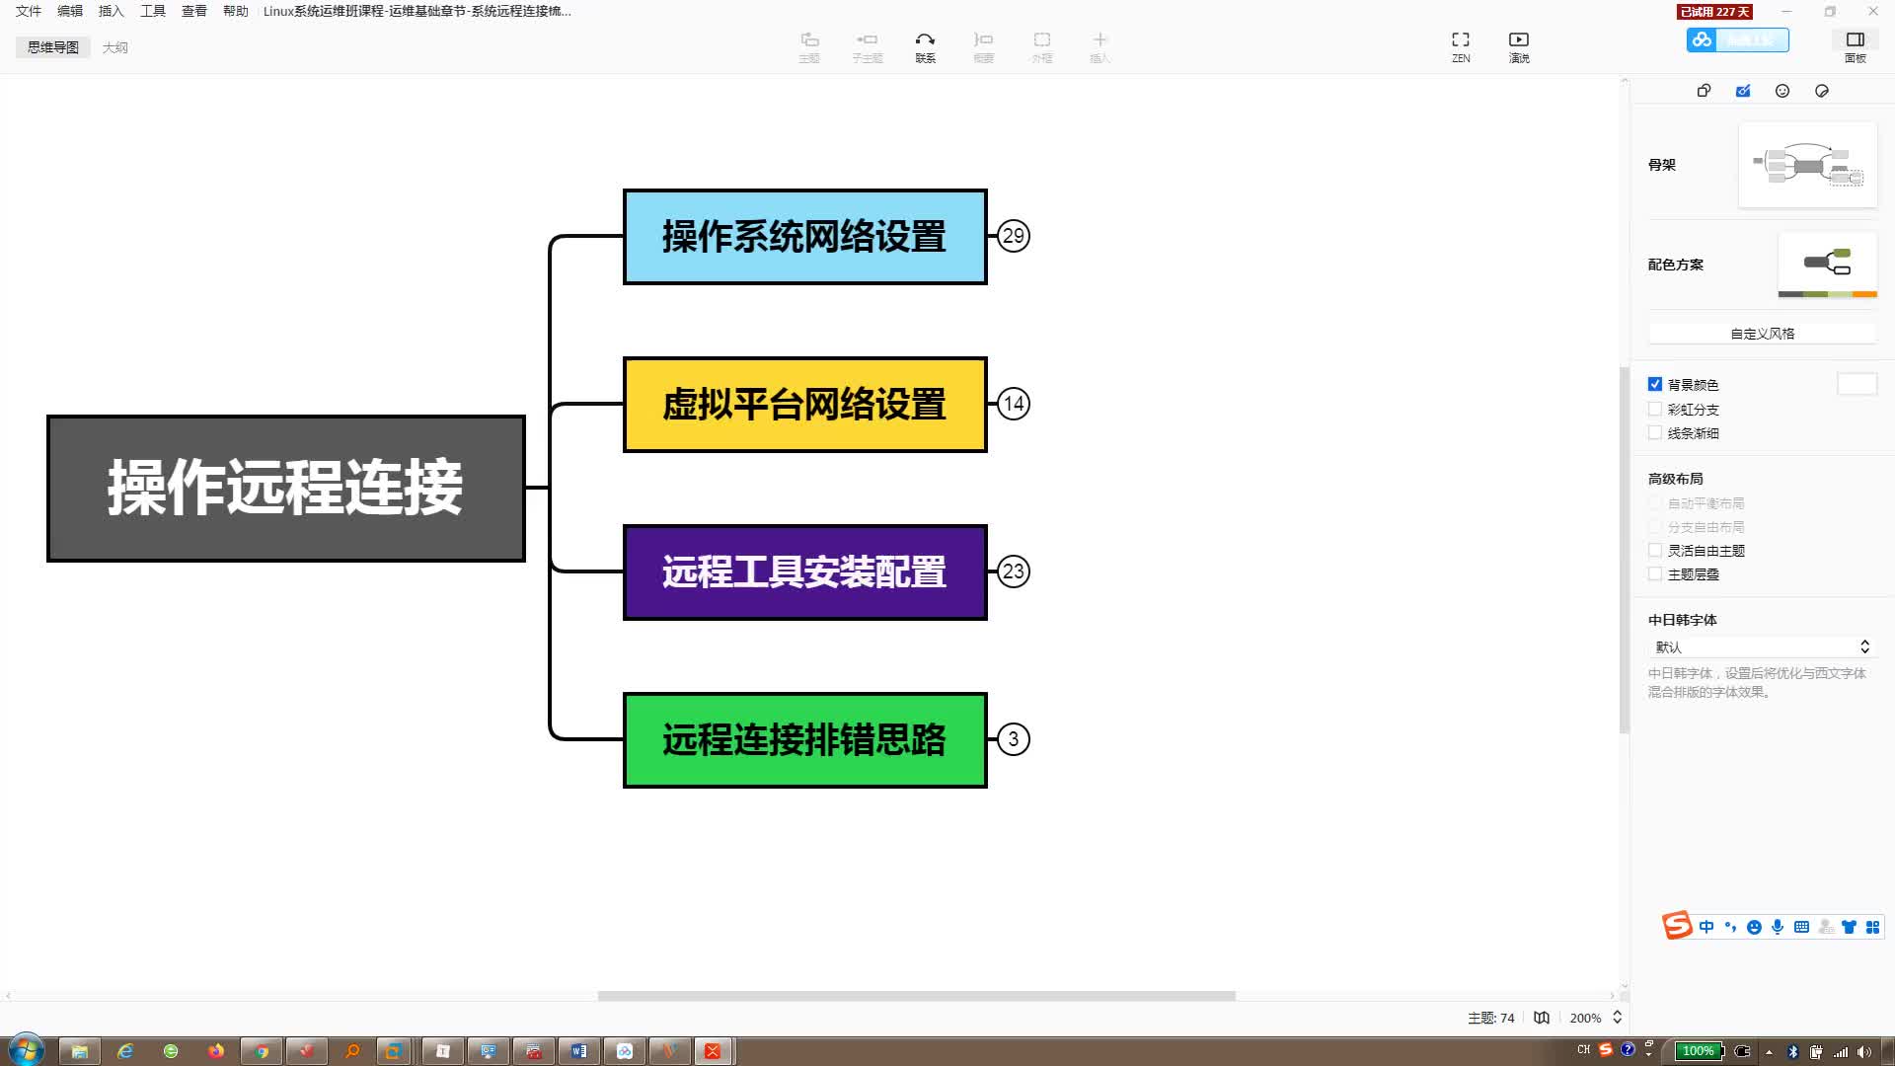The height and width of the screenshot is (1066, 1895).
Task: Open the smiley marker panel icon
Action: [x=1782, y=91]
